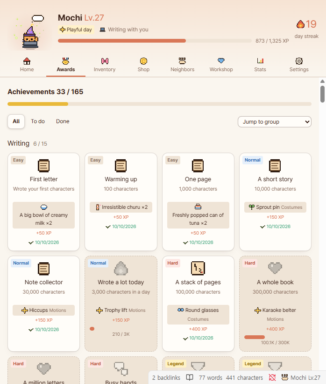Image resolution: width=326 pixels, height=384 pixels.
Task: Click the Normal tag on A short story
Action: click(253, 160)
